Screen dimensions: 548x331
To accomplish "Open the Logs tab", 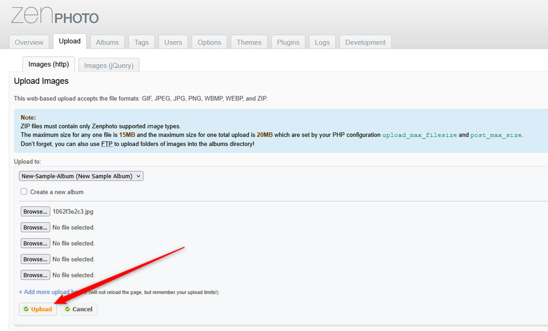I will pyautogui.click(x=322, y=42).
